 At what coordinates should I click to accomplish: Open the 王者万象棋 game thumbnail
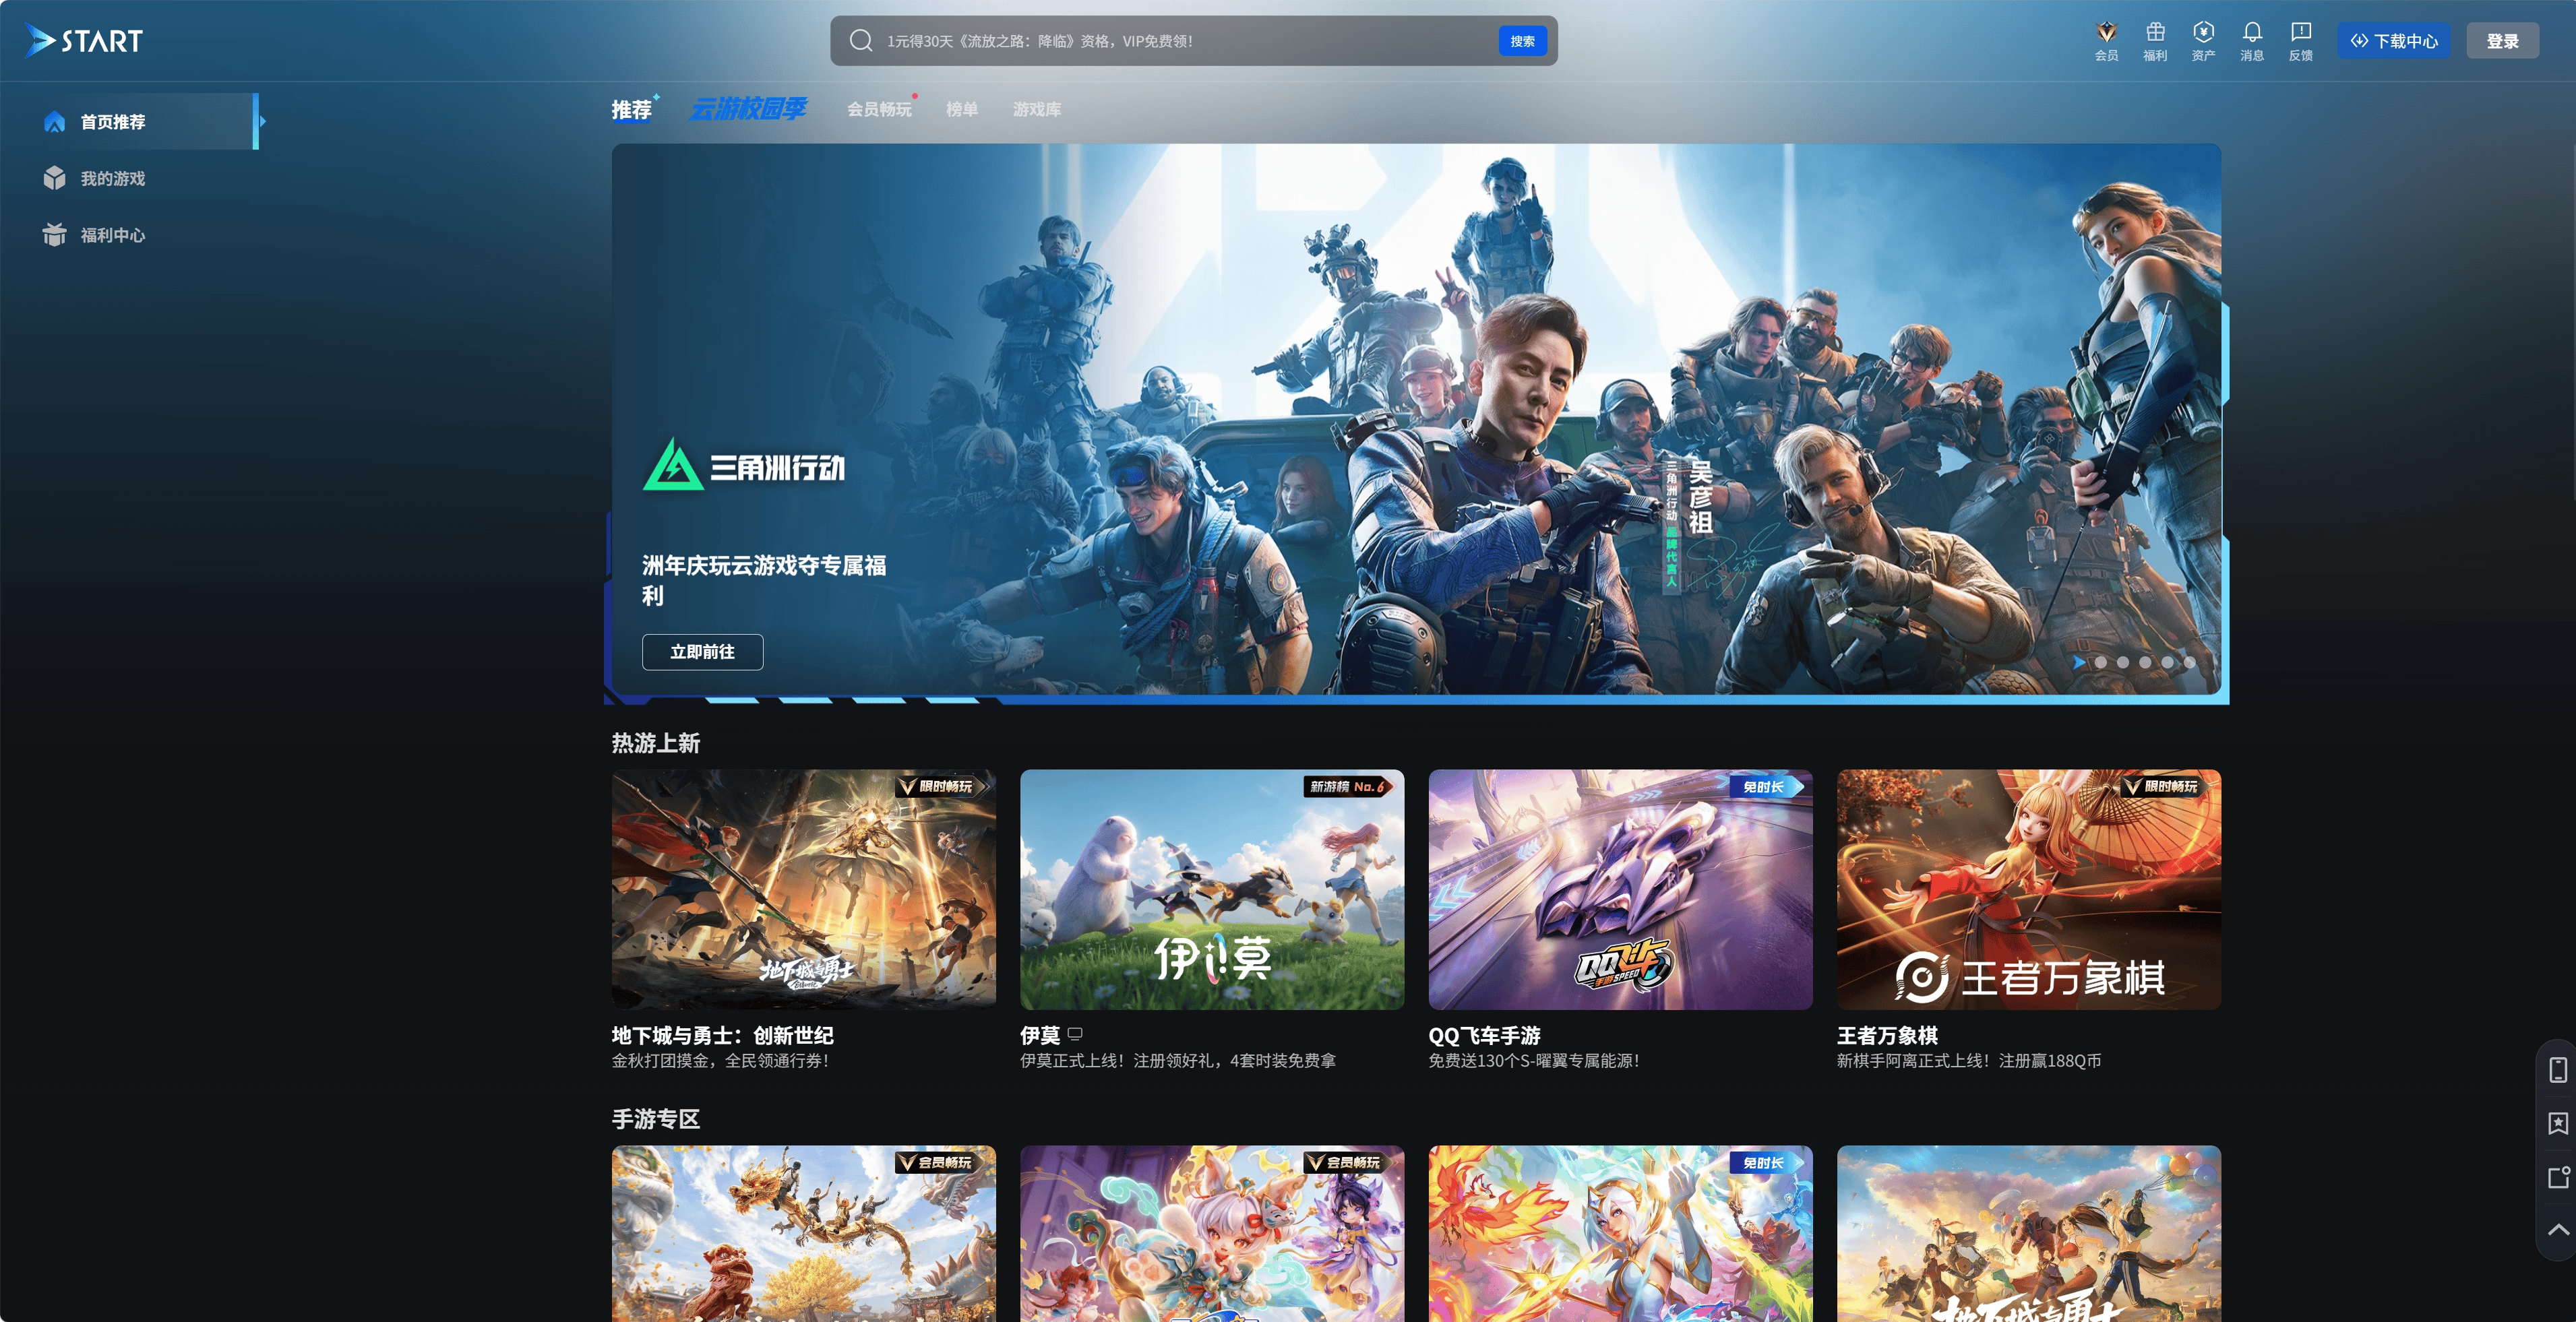[x=2029, y=889]
